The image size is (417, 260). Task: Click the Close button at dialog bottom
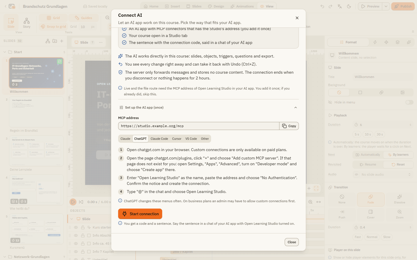tap(292, 242)
